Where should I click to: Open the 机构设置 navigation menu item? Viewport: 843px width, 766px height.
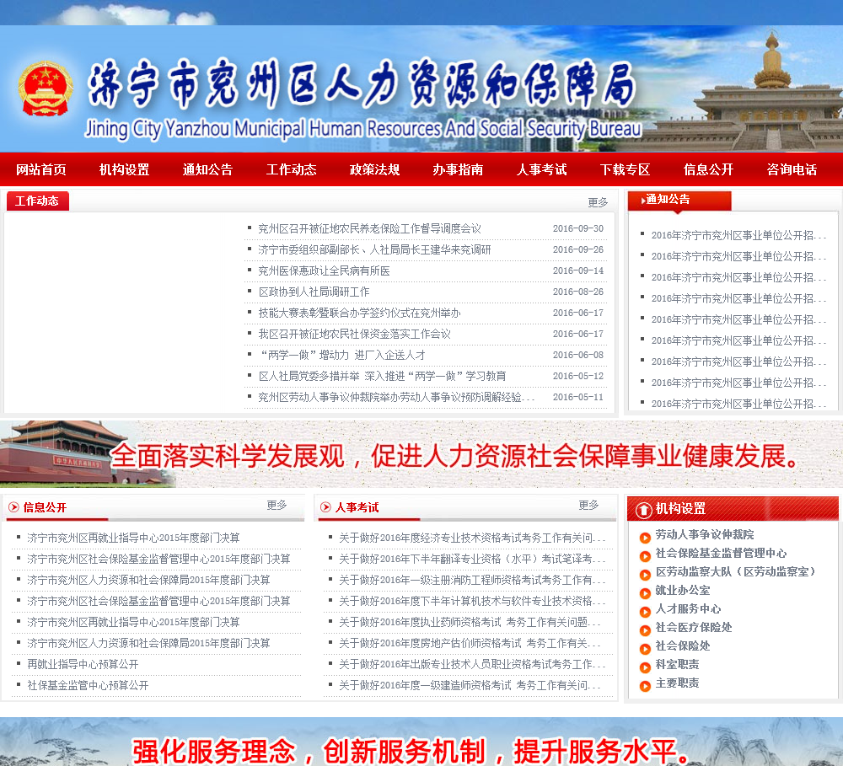[x=124, y=170]
